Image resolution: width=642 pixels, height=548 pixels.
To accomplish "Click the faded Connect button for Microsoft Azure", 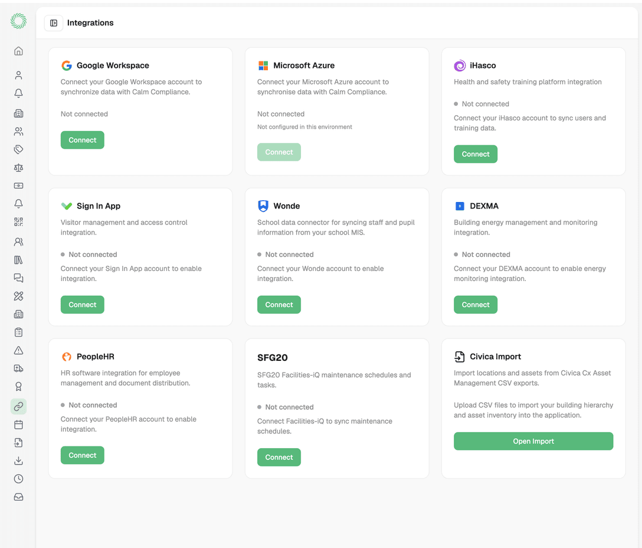I will [279, 152].
